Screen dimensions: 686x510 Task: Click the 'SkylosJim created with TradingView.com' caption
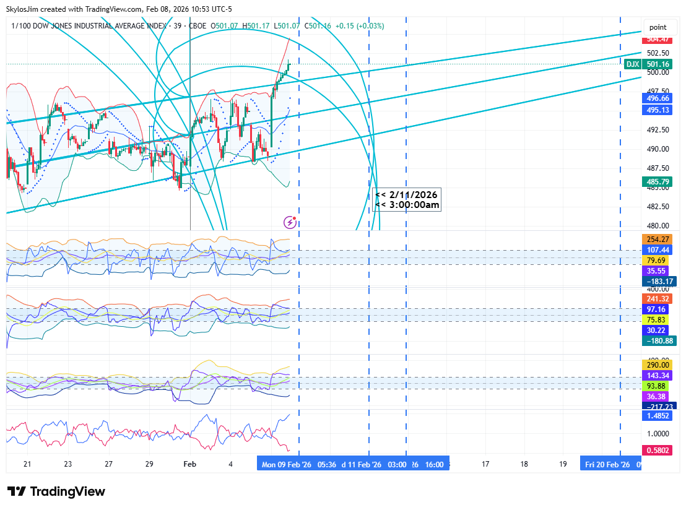click(74, 9)
